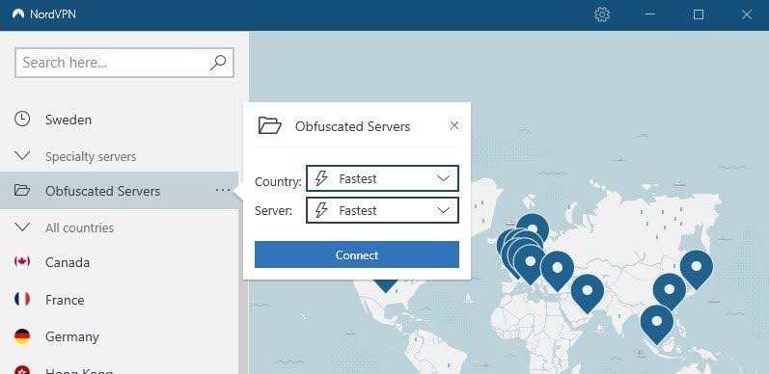This screenshot has height=374, width=769.
Task: Open the settings gear in title bar
Action: [x=602, y=14]
